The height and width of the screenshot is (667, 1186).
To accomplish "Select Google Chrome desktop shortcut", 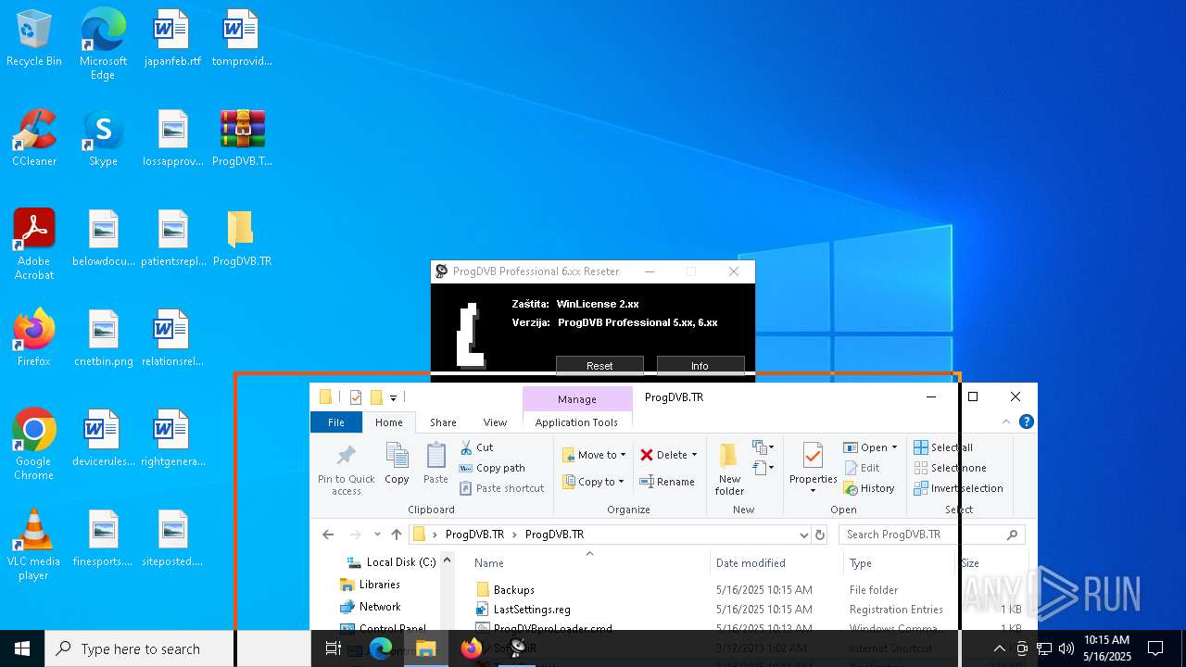I will coord(34,445).
